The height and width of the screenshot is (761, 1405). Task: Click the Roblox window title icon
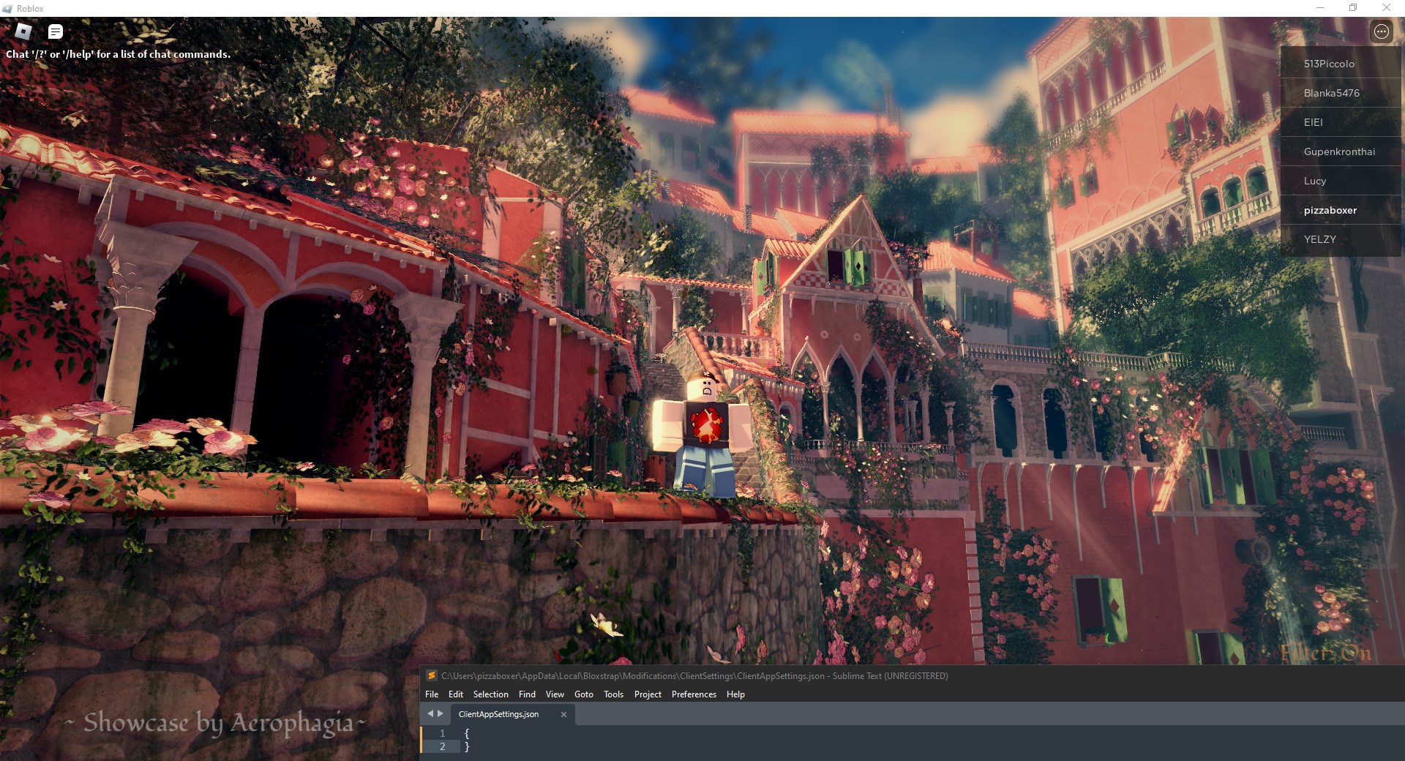[7, 8]
